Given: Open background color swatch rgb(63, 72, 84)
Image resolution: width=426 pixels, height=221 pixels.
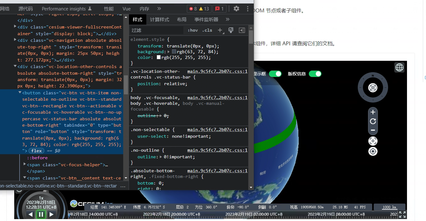Looking at the screenshot, I should [x=174, y=52].
